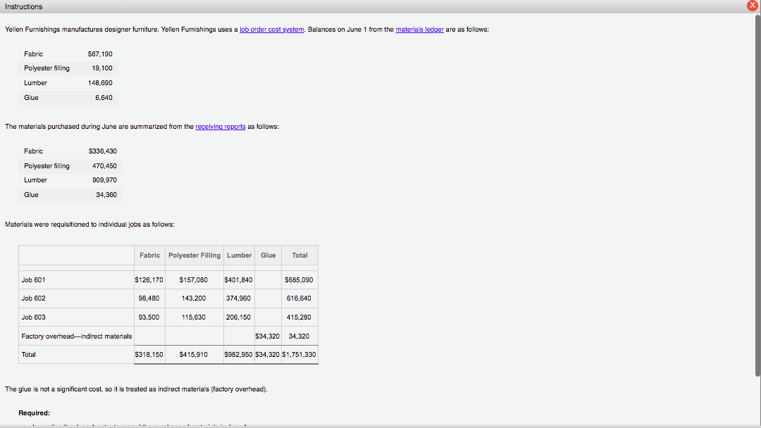The width and height of the screenshot is (761, 428).
Task: Click the Factory overhead indirect materials row
Action: [x=75, y=336]
